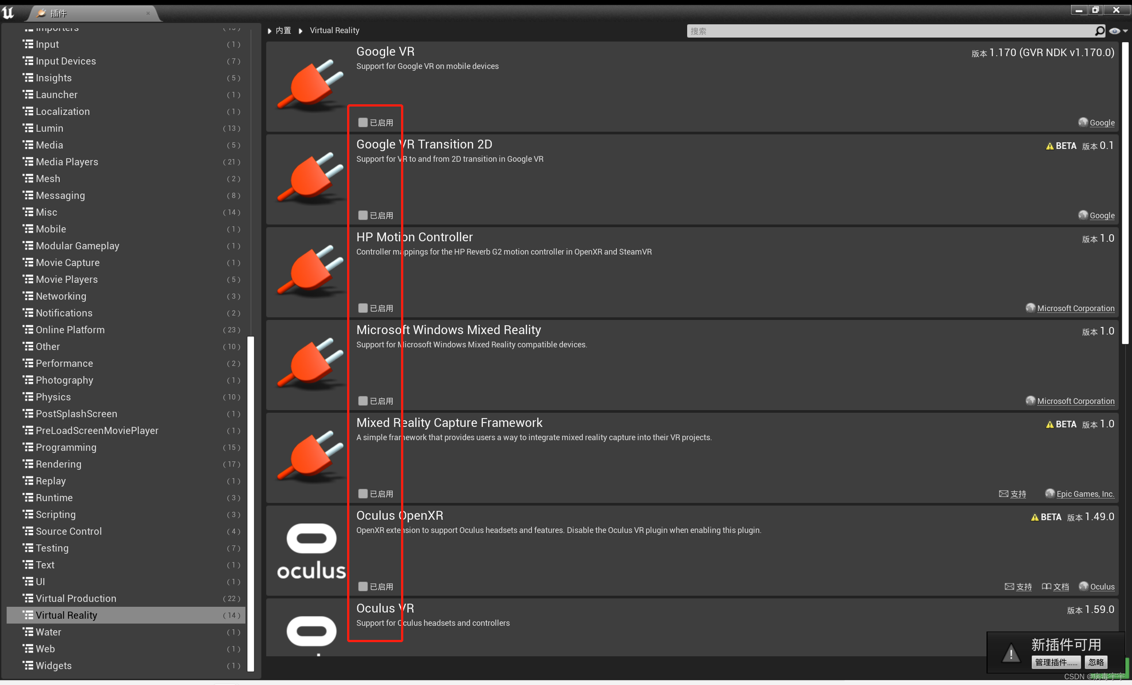This screenshot has width=1132, height=685.
Task: Enable the HP Motion Controller checkbox
Action: pos(363,308)
